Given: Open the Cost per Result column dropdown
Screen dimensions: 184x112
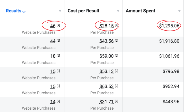Looking at the screenshot, I should coord(118,11).
